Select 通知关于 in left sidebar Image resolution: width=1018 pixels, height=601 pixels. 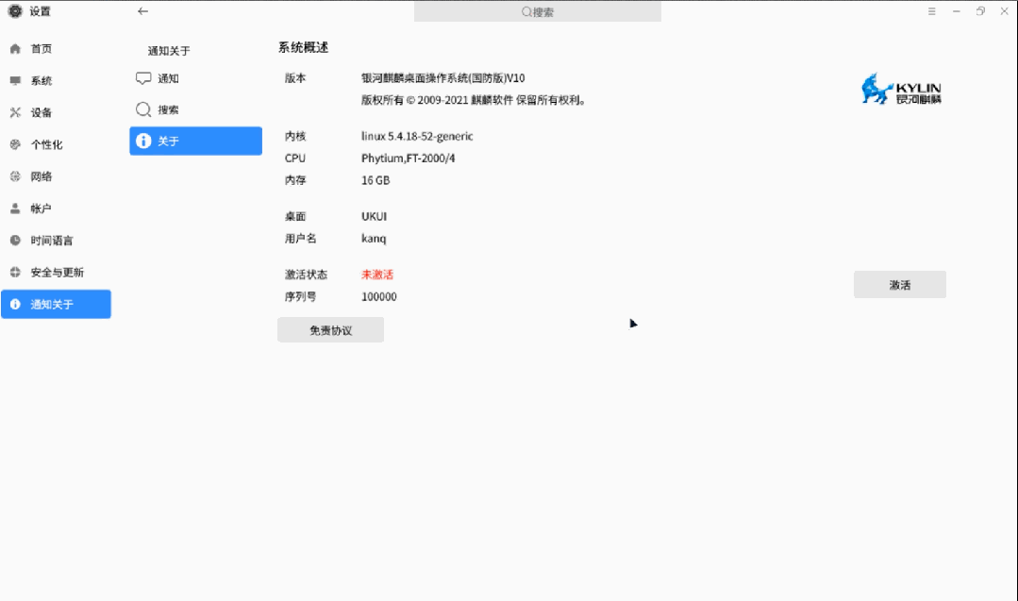(x=56, y=304)
